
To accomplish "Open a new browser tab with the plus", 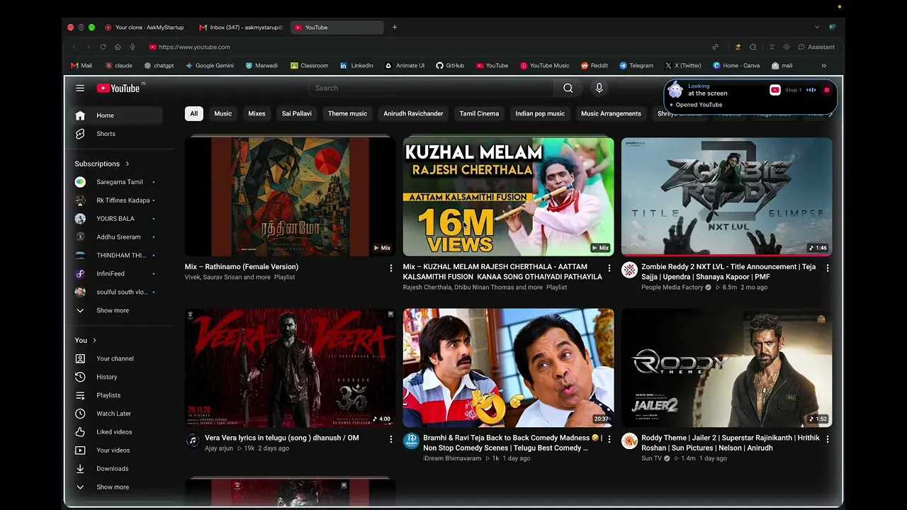I will pos(395,28).
